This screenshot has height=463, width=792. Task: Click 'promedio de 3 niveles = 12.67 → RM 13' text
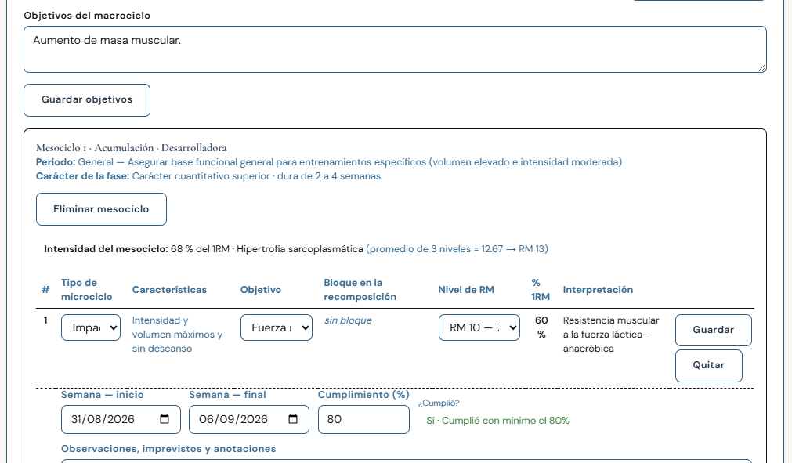457,249
